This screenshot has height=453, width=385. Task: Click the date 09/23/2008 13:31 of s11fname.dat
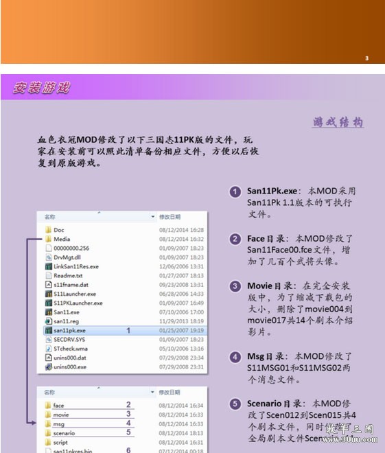click(181, 285)
